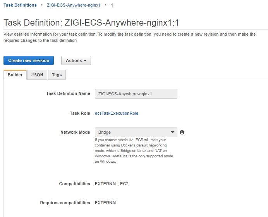The image size is (268, 217).
Task: Switch to the JSON tab
Action: (x=37, y=75)
